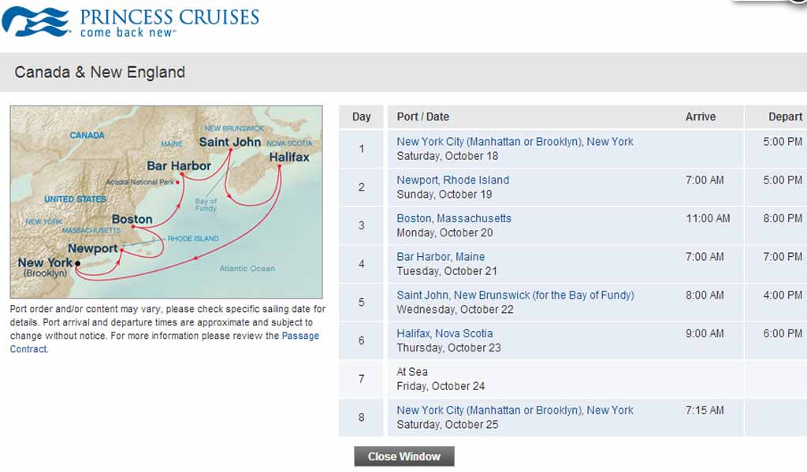Click the Close Window button
The width and height of the screenshot is (807, 472).
(404, 456)
